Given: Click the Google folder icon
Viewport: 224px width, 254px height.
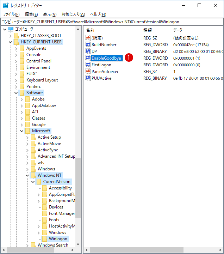Looking at the screenshot, I should (x=28, y=125).
